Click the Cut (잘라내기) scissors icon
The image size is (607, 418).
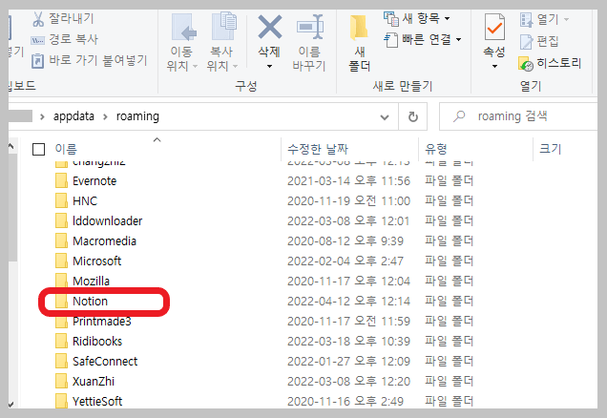(38, 18)
